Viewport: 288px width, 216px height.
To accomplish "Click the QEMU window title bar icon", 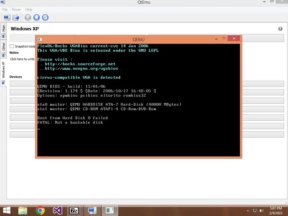I will (40, 39).
